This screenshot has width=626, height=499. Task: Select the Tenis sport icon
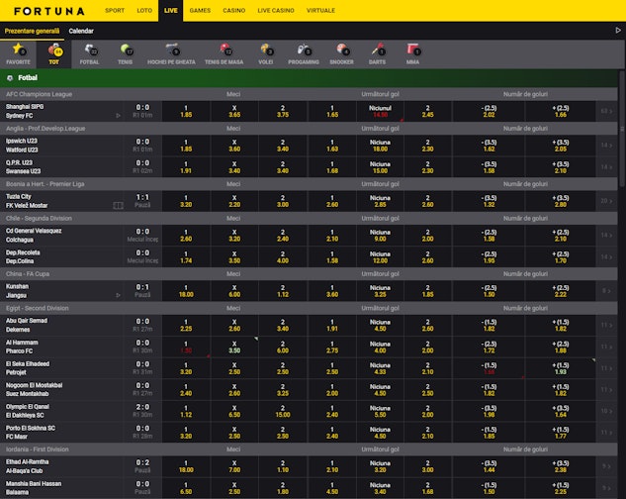pos(126,52)
